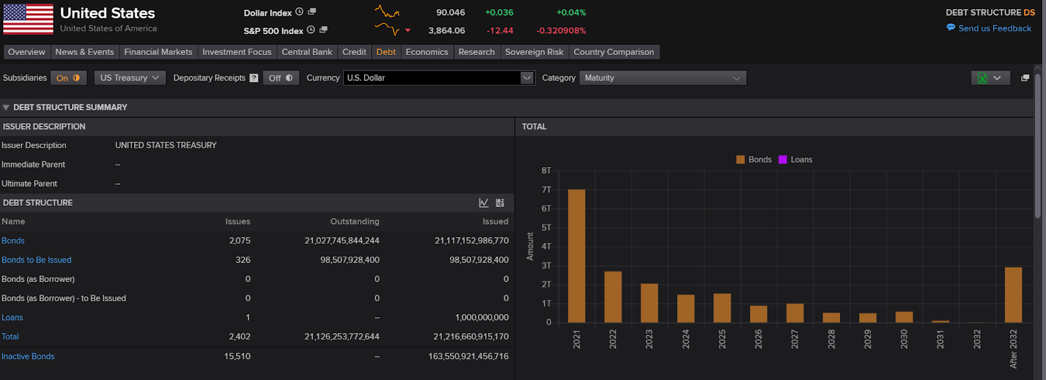Open Dollar Index in a new window
The image size is (1046, 380).
click(312, 12)
